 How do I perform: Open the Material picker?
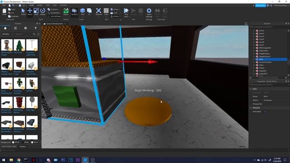coord(99,12)
